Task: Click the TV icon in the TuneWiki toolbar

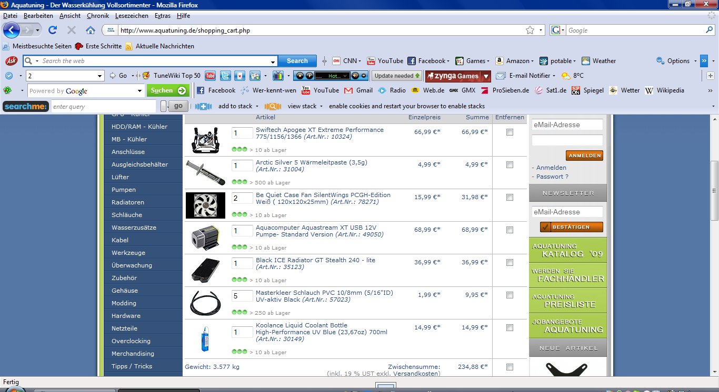Action: point(278,76)
